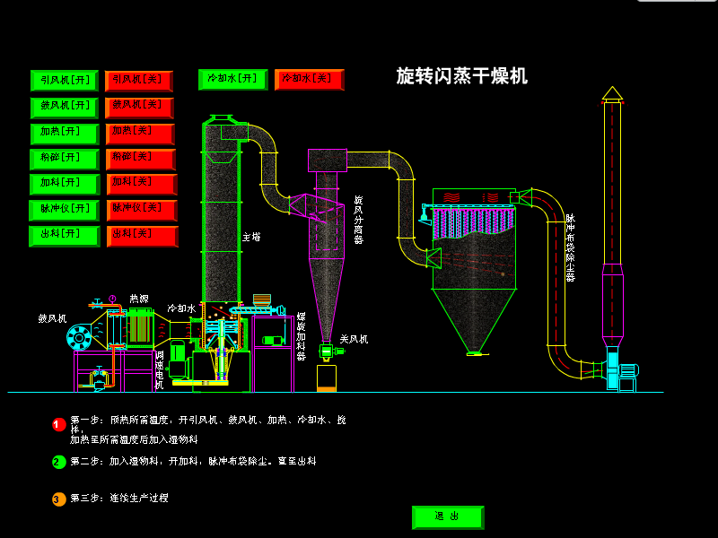Click the 退出 exit button
Screen dimensions: 718x538
[447, 517]
